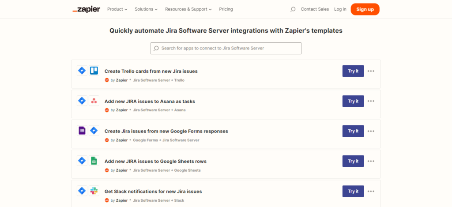Click 'Jira Software Server + Asana' text
452x207 pixels.
pyautogui.click(x=159, y=110)
